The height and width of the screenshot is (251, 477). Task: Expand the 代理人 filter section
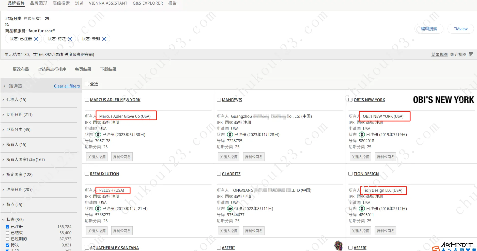coord(3,99)
